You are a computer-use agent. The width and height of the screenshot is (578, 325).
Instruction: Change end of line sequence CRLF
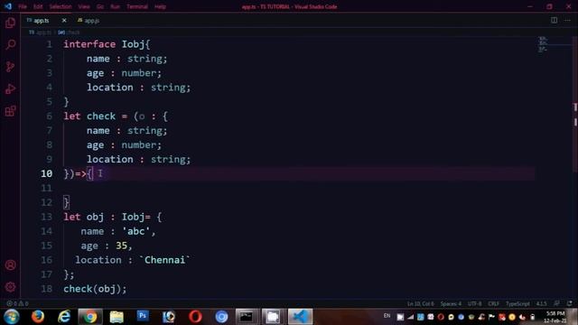494,303
